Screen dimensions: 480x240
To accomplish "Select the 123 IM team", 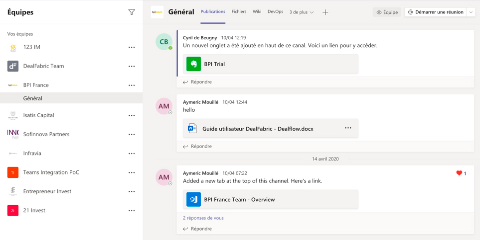I will 32,47.
